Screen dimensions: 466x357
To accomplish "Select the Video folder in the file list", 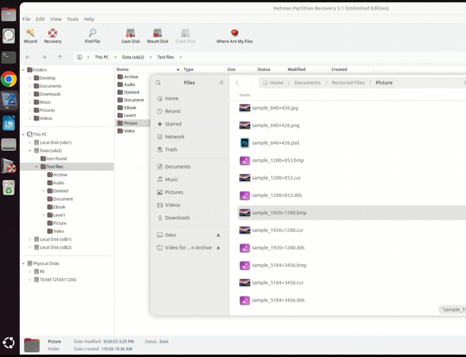I will click(x=129, y=131).
